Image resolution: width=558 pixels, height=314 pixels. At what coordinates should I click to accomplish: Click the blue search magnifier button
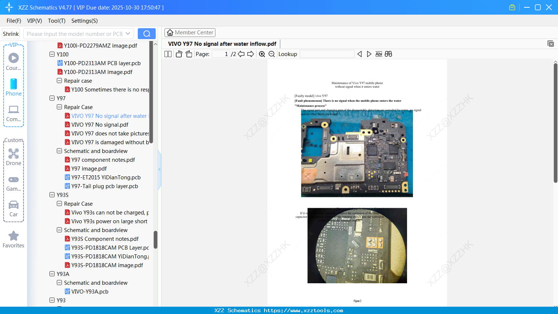tap(147, 34)
